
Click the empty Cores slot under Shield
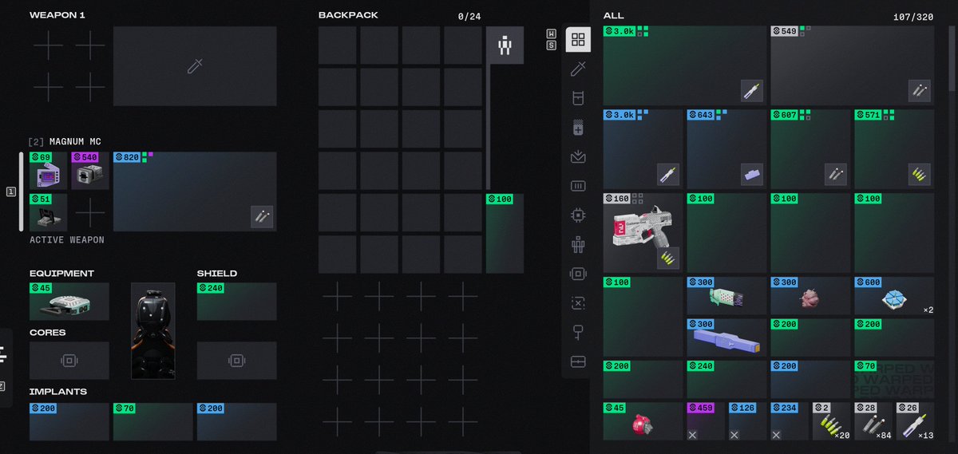(237, 361)
